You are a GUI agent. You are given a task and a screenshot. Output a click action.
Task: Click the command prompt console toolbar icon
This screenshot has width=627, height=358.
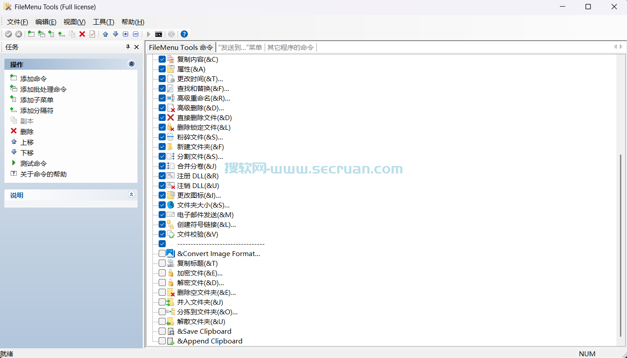tap(159, 34)
